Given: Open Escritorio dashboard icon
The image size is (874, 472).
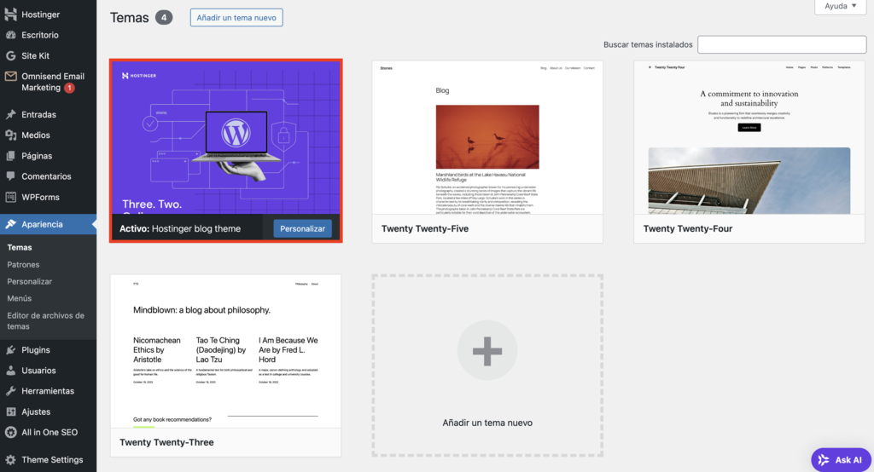Looking at the screenshot, I should (11, 35).
